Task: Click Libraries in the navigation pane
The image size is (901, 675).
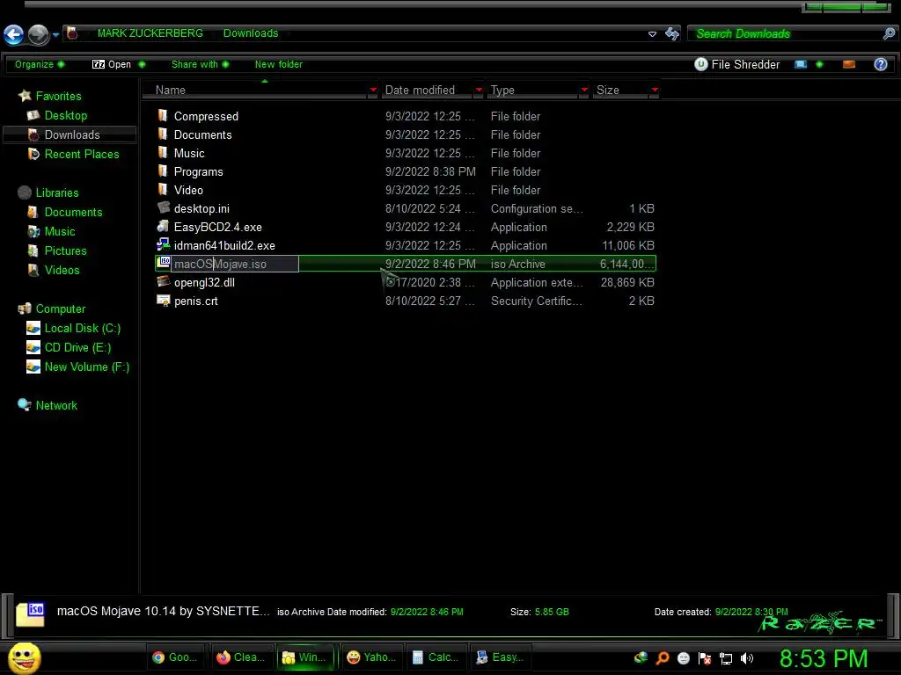Action: pyautogui.click(x=57, y=192)
